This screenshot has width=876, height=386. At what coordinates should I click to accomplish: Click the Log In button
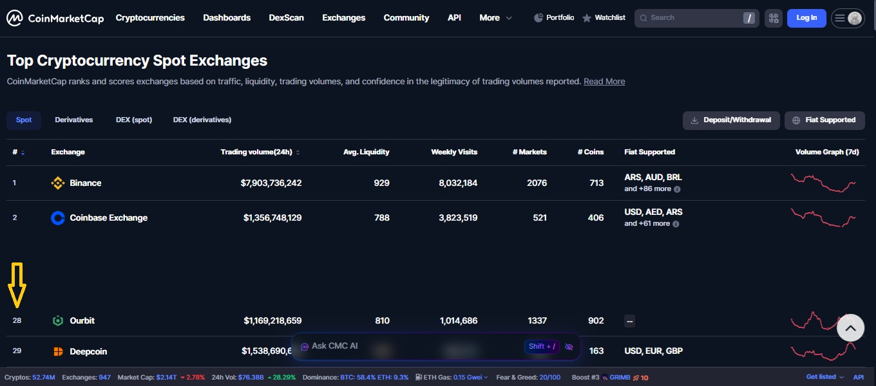[x=806, y=18]
